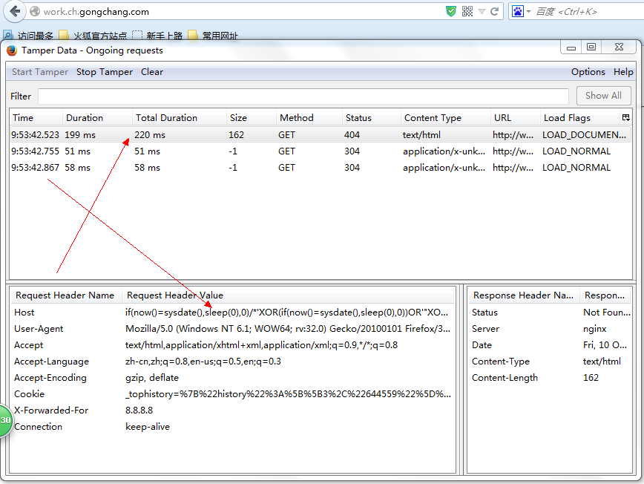
Task: Sort by the Status column header
Action: [x=371, y=118]
